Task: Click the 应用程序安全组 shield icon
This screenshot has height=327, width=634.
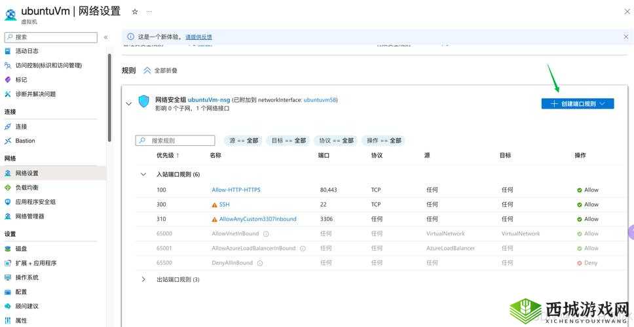Action: (x=8, y=202)
